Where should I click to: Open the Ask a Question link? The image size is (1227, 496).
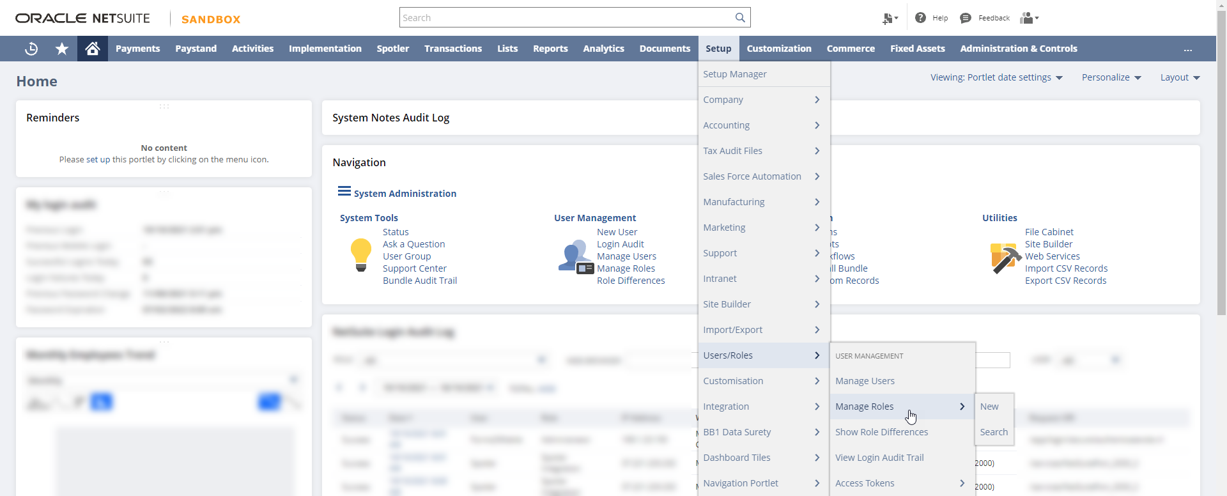(x=413, y=244)
